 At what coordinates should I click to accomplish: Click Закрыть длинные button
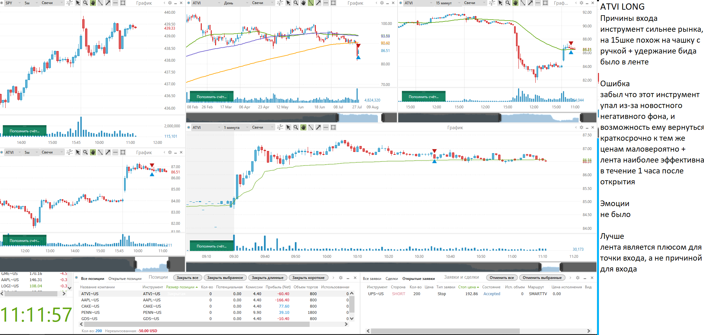[268, 278]
